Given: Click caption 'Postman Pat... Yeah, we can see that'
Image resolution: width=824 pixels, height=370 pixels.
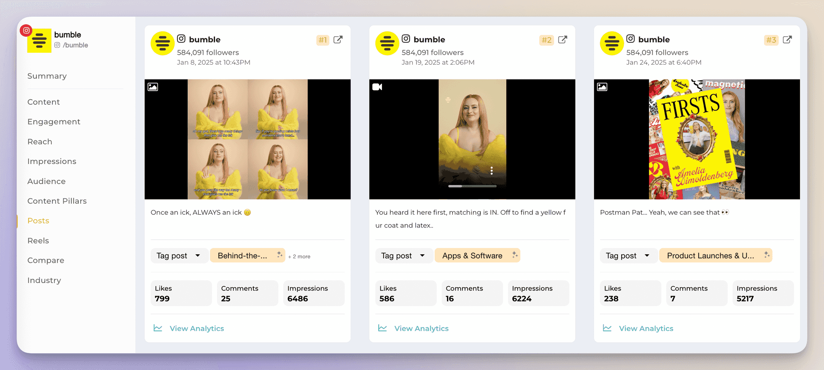Looking at the screenshot, I should [x=664, y=212].
